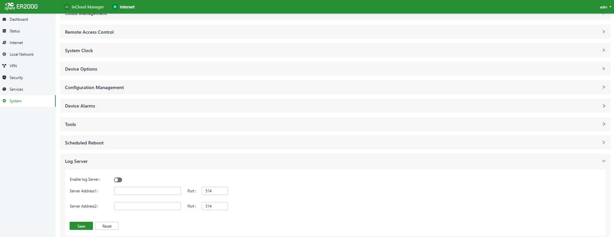Open the Dashboard menu item
The height and width of the screenshot is (237, 614).
point(28,19)
